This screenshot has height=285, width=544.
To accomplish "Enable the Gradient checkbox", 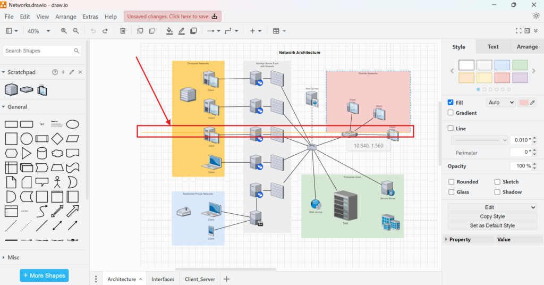I will click(451, 113).
